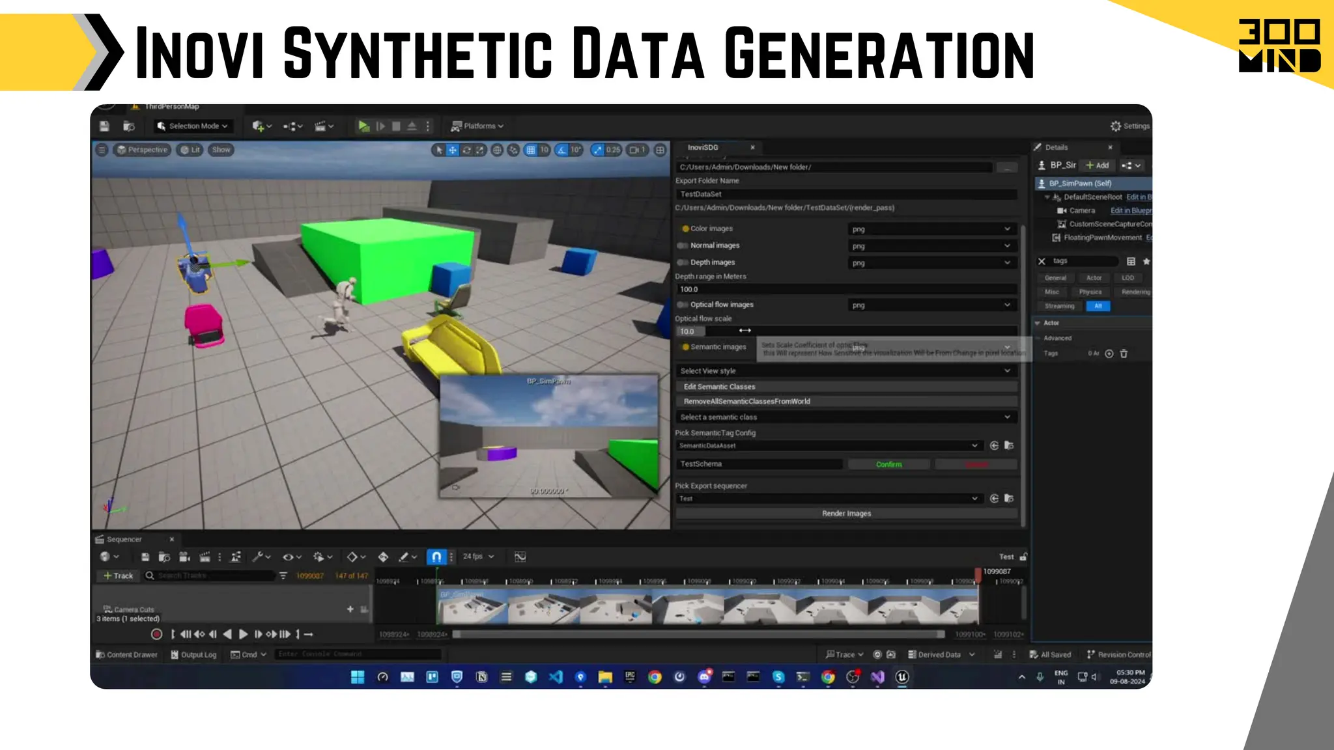The width and height of the screenshot is (1334, 750).
Task: Open Sequencer wrench actions menu
Action: [x=261, y=557]
